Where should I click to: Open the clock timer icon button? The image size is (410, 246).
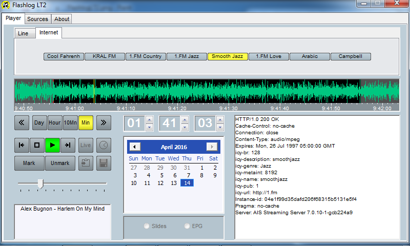[x=104, y=145]
